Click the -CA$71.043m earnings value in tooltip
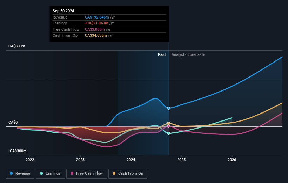The height and width of the screenshot is (183, 288). point(96,23)
